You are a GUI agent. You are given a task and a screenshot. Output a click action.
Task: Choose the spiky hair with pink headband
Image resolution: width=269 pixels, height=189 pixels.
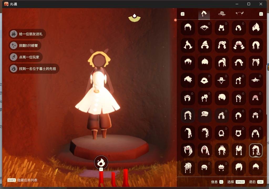(222, 167)
